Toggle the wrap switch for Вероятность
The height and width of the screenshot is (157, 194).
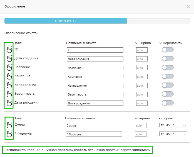coord(168,94)
